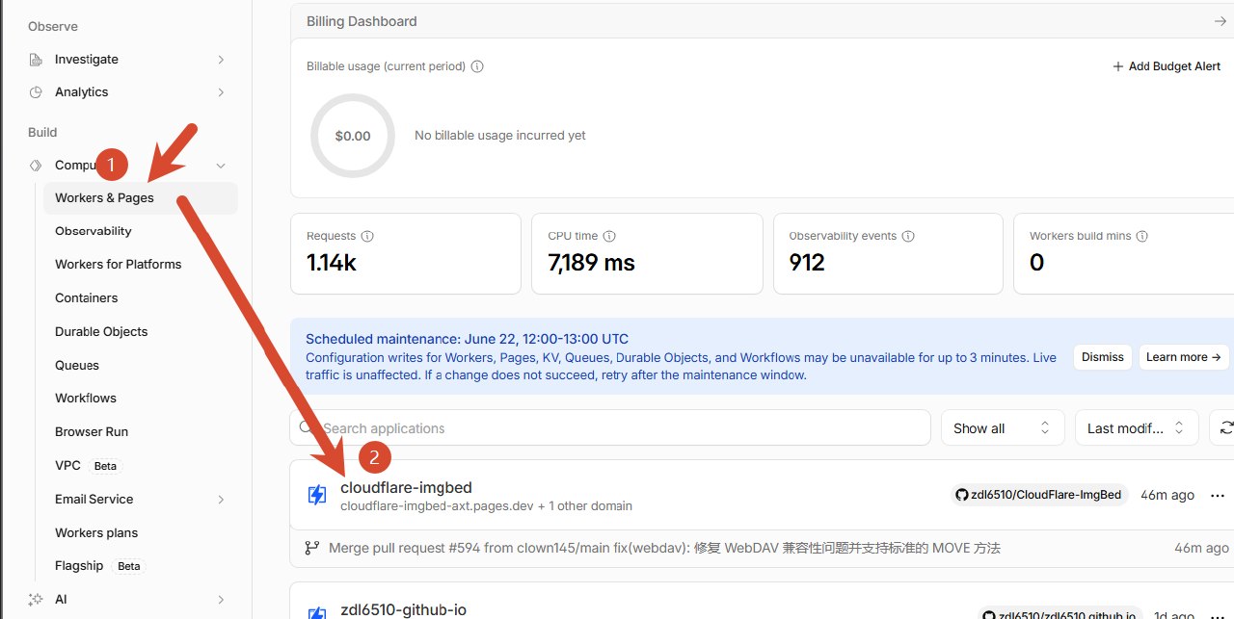Expand the Investigate menu chevron
Viewport: 1234px width, 619px height.
[x=221, y=60]
